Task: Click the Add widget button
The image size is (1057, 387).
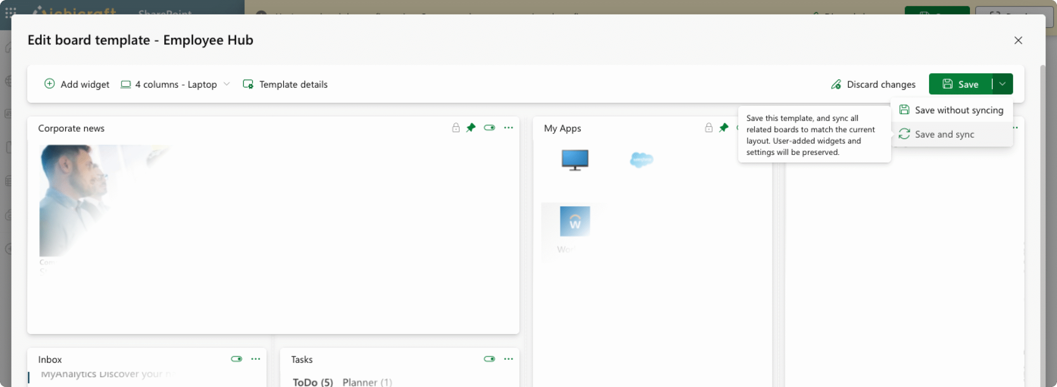Action: click(x=77, y=84)
